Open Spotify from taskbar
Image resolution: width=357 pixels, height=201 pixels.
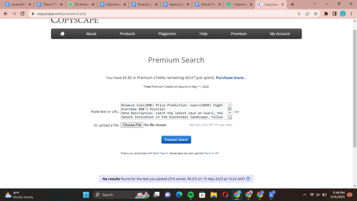click(x=191, y=195)
